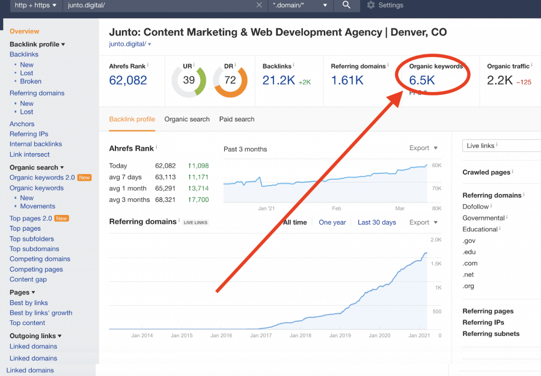
Task: Switch to the Organic search tab
Action: point(187,120)
